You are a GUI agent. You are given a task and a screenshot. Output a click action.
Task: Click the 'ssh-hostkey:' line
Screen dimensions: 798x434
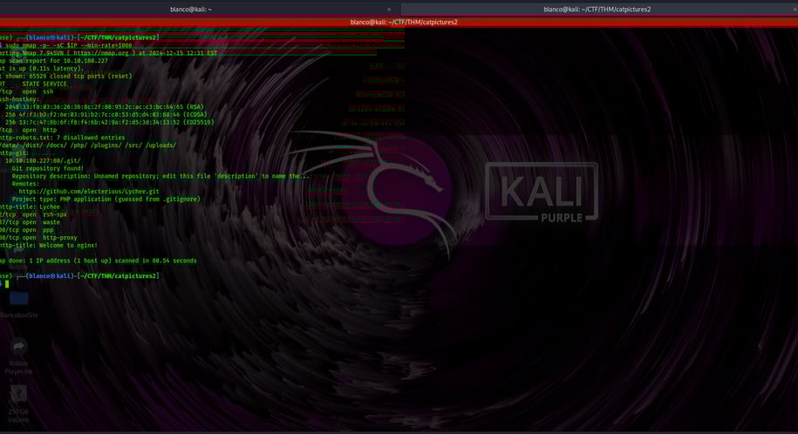19,99
